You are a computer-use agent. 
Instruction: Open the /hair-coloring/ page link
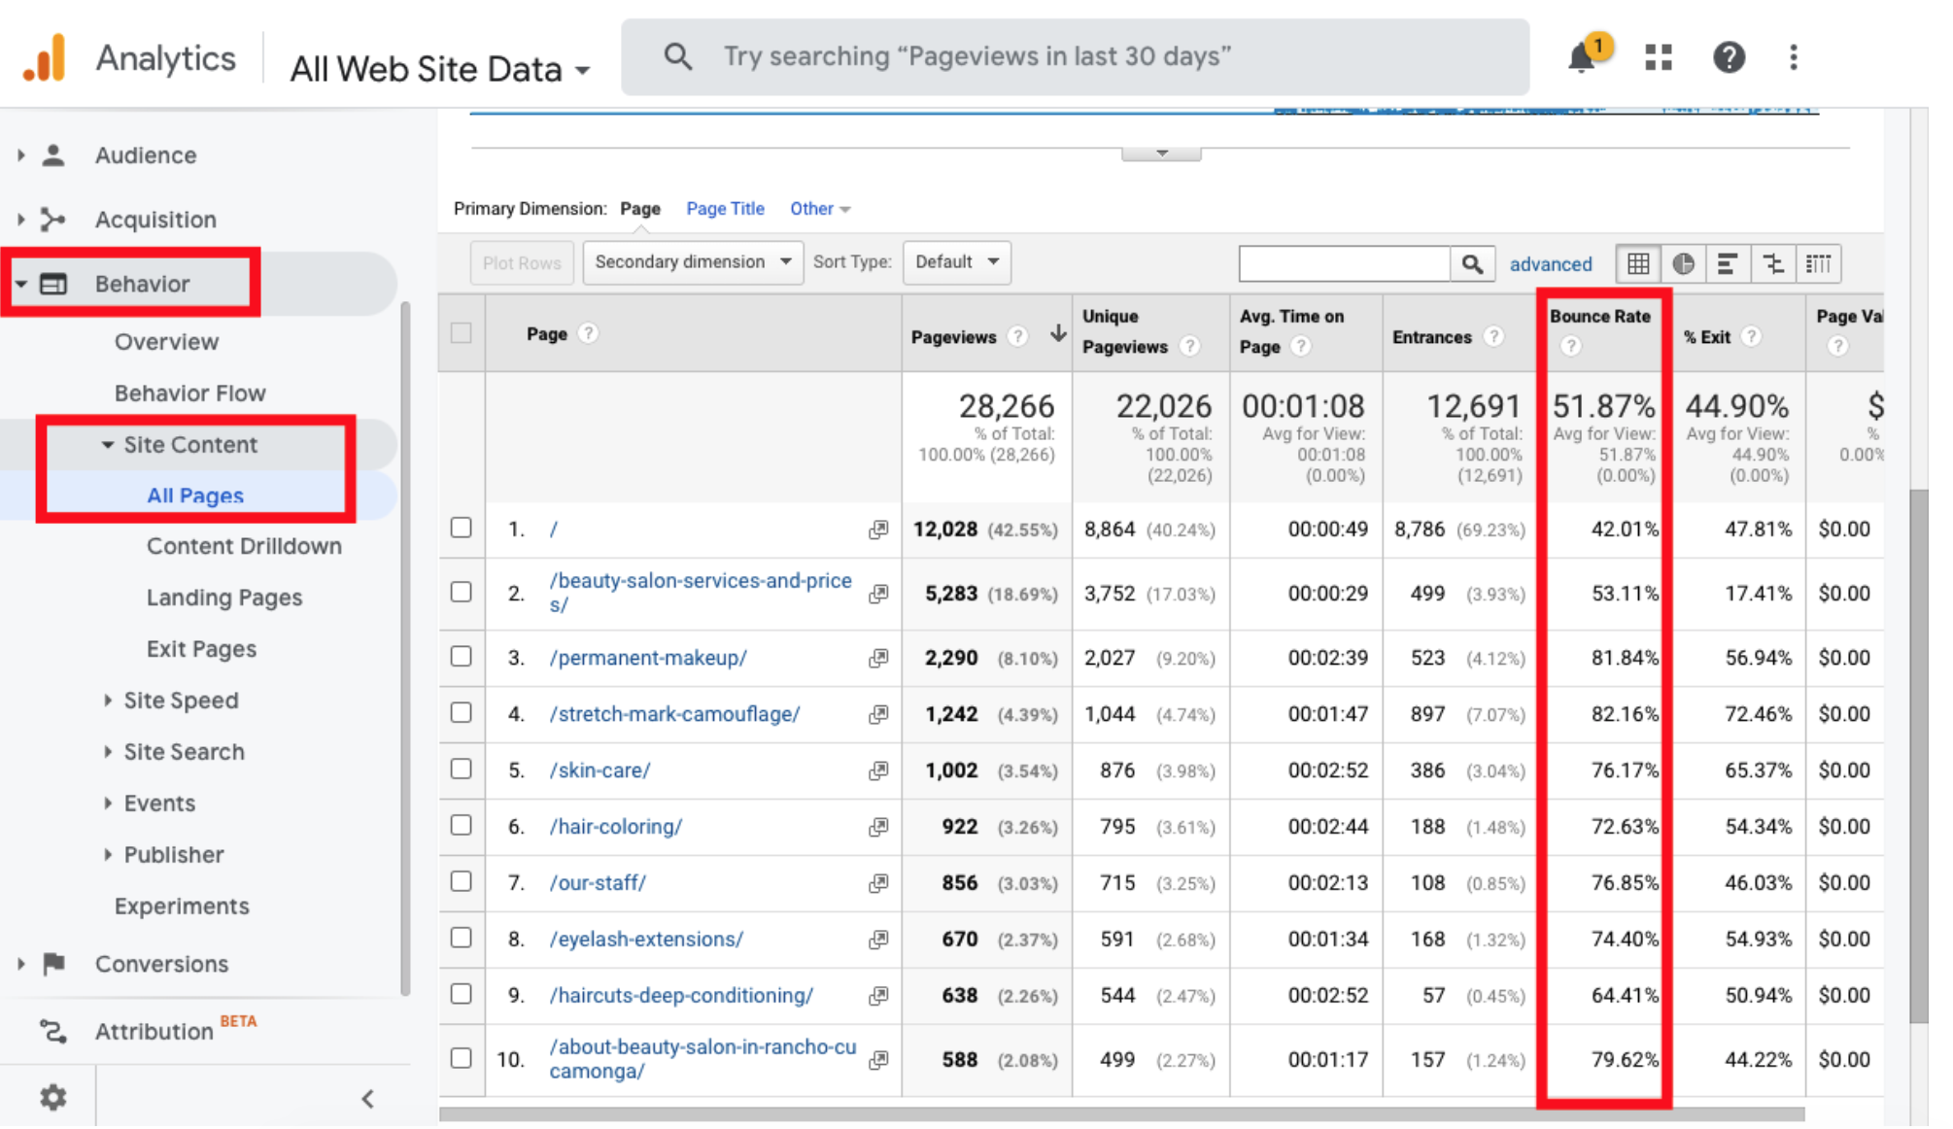pyautogui.click(x=616, y=827)
